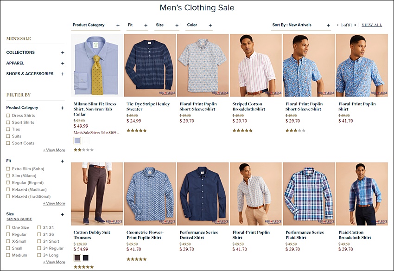The height and width of the screenshot is (271, 394).
Task: Click plus icon next to sidebar Fit filter
Action: pos(62,161)
